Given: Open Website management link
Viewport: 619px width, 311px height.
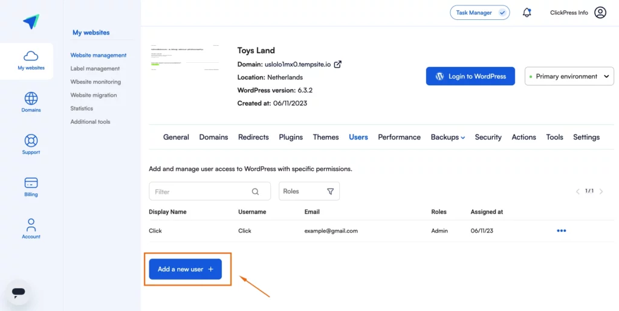Looking at the screenshot, I should (x=99, y=55).
